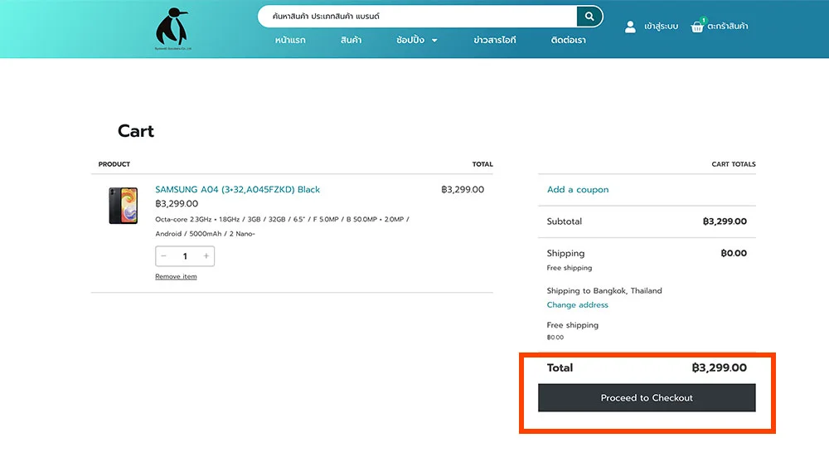This screenshot has height=462, width=829.
Task: Click the PRODUCT column header
Action: pyautogui.click(x=114, y=164)
